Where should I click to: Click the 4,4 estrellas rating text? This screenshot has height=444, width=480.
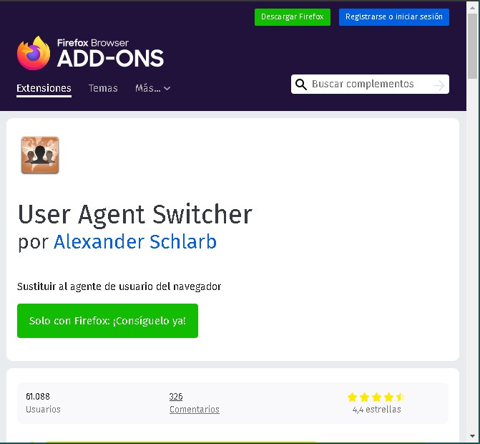click(x=376, y=410)
